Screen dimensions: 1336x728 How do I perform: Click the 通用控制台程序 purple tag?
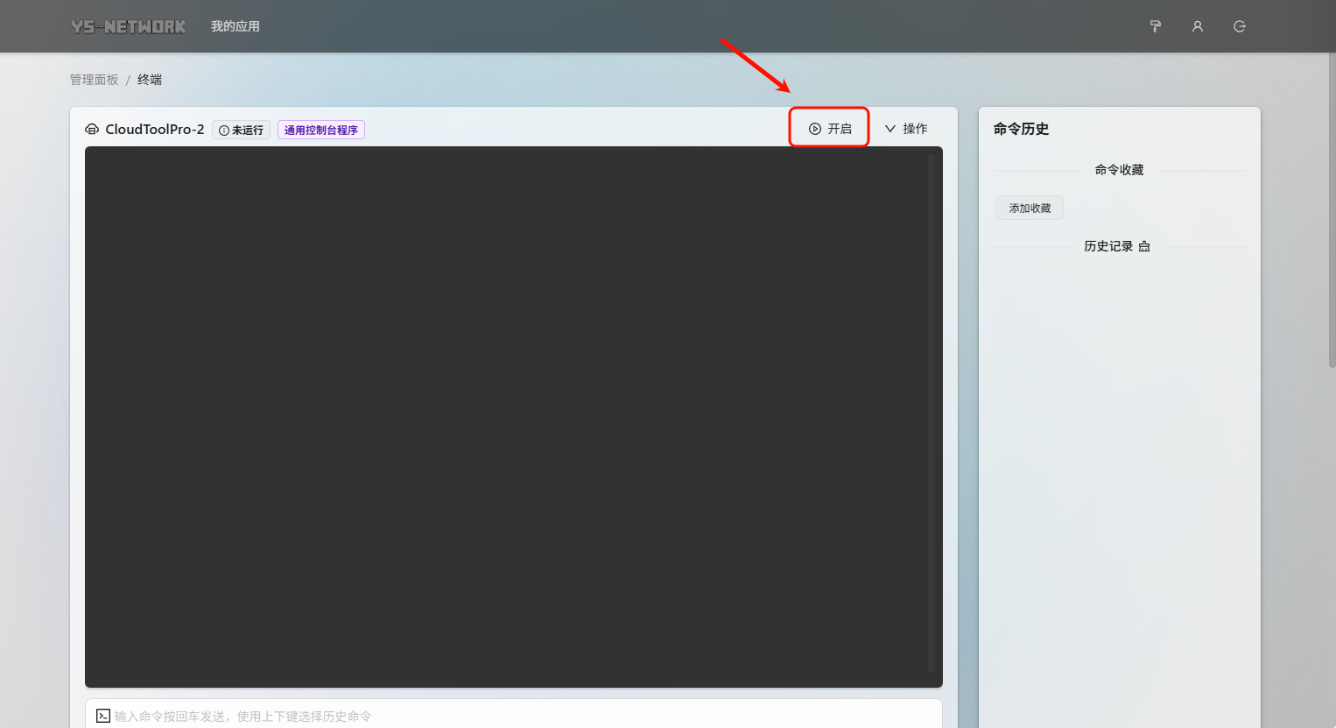click(321, 131)
